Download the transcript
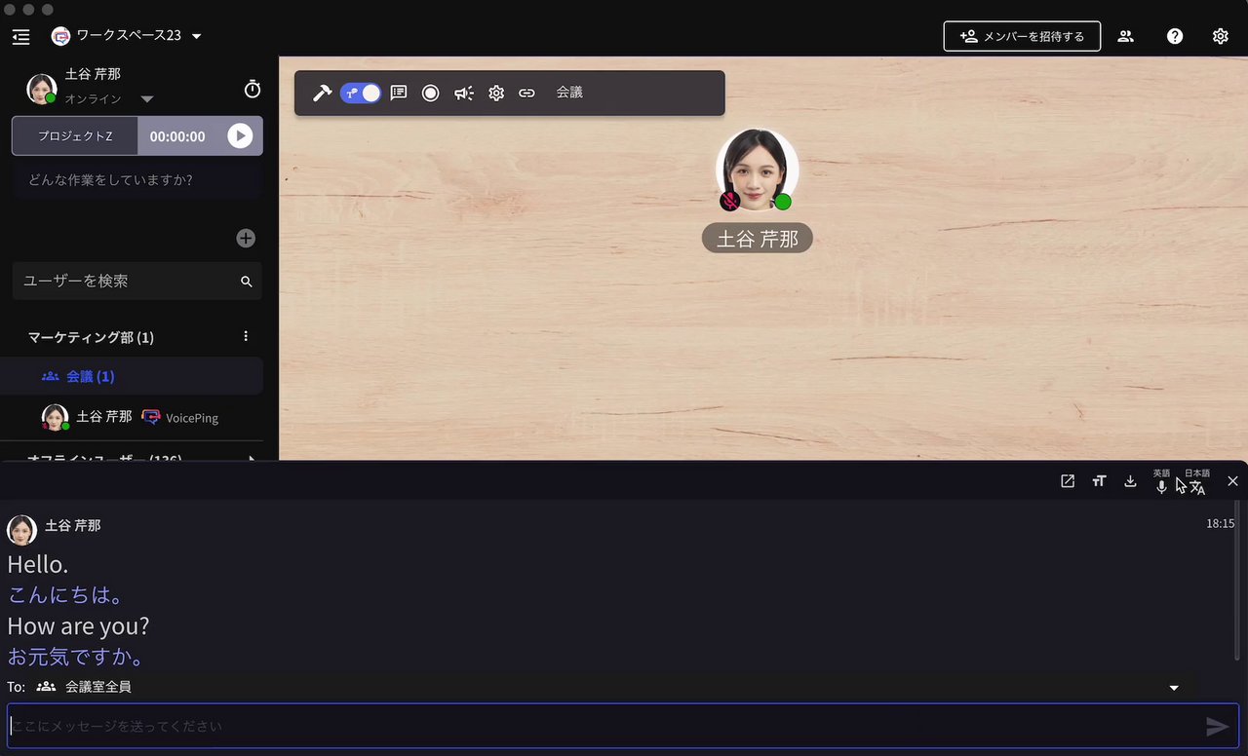The width and height of the screenshot is (1248, 756). click(x=1130, y=481)
